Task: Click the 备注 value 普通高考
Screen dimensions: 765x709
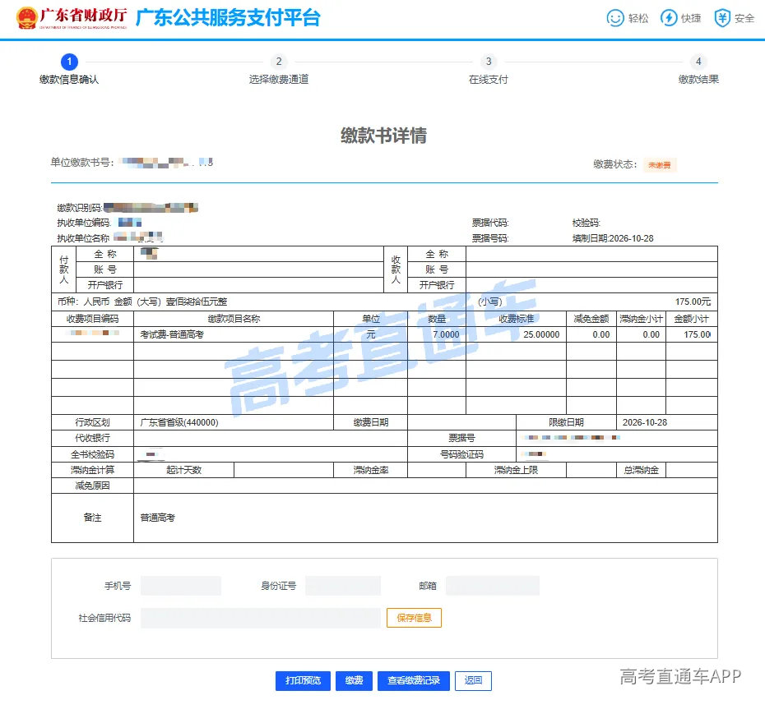Action: click(x=157, y=518)
